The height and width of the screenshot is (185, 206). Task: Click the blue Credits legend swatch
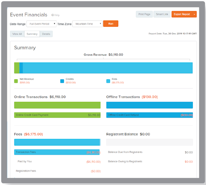pyautogui.click(x=62, y=81)
